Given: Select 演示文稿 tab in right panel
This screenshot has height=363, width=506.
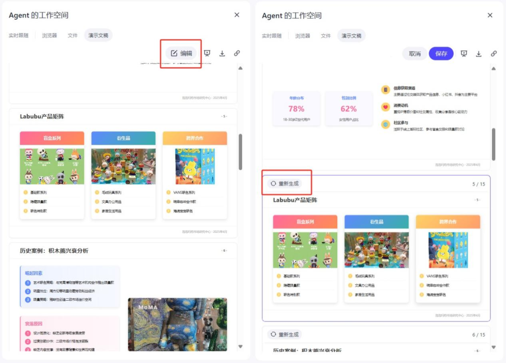Looking at the screenshot, I should [x=351, y=36].
